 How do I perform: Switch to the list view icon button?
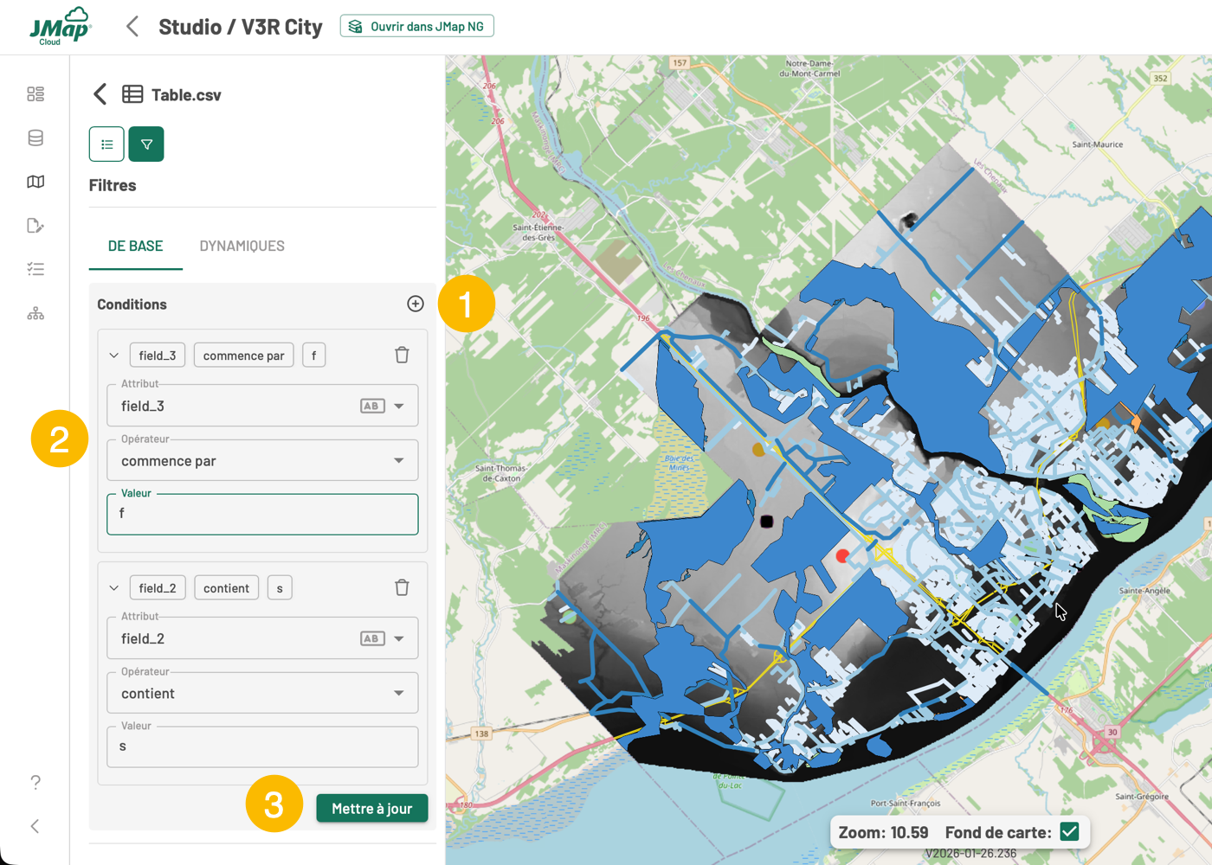[106, 144]
